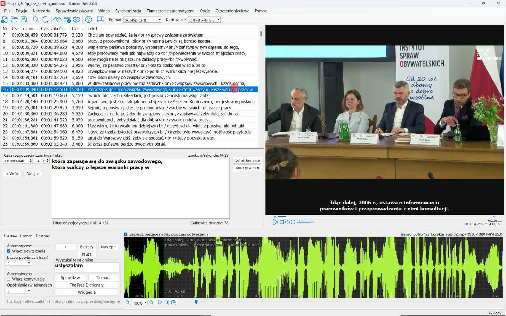The height and width of the screenshot is (316, 506).
Task: Click the 'Auto przełam' button
Action: [247, 168]
